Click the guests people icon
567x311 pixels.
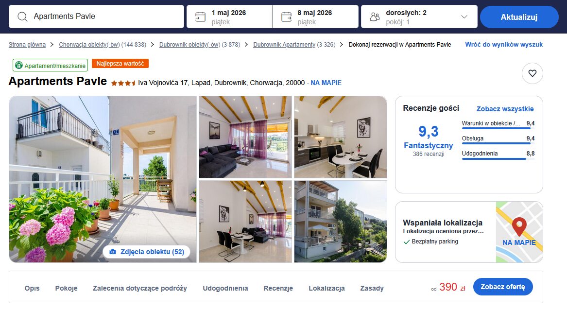(x=375, y=17)
